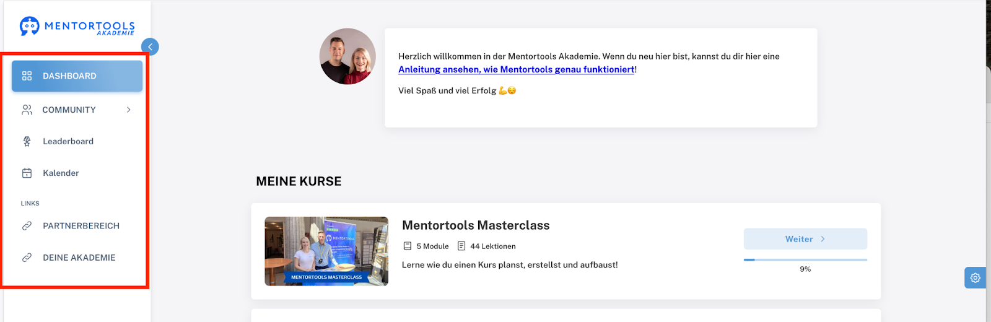Screen dimensions: 991x322
Task: Open the Mentortools Masterclass course title
Action: (476, 225)
